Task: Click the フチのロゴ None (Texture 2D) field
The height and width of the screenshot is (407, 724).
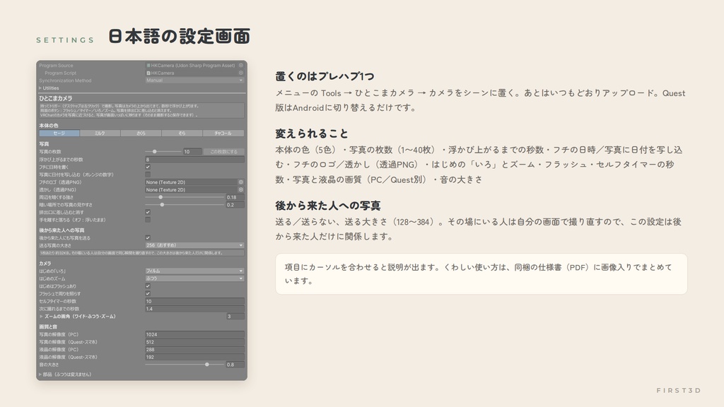Action: tap(191, 182)
